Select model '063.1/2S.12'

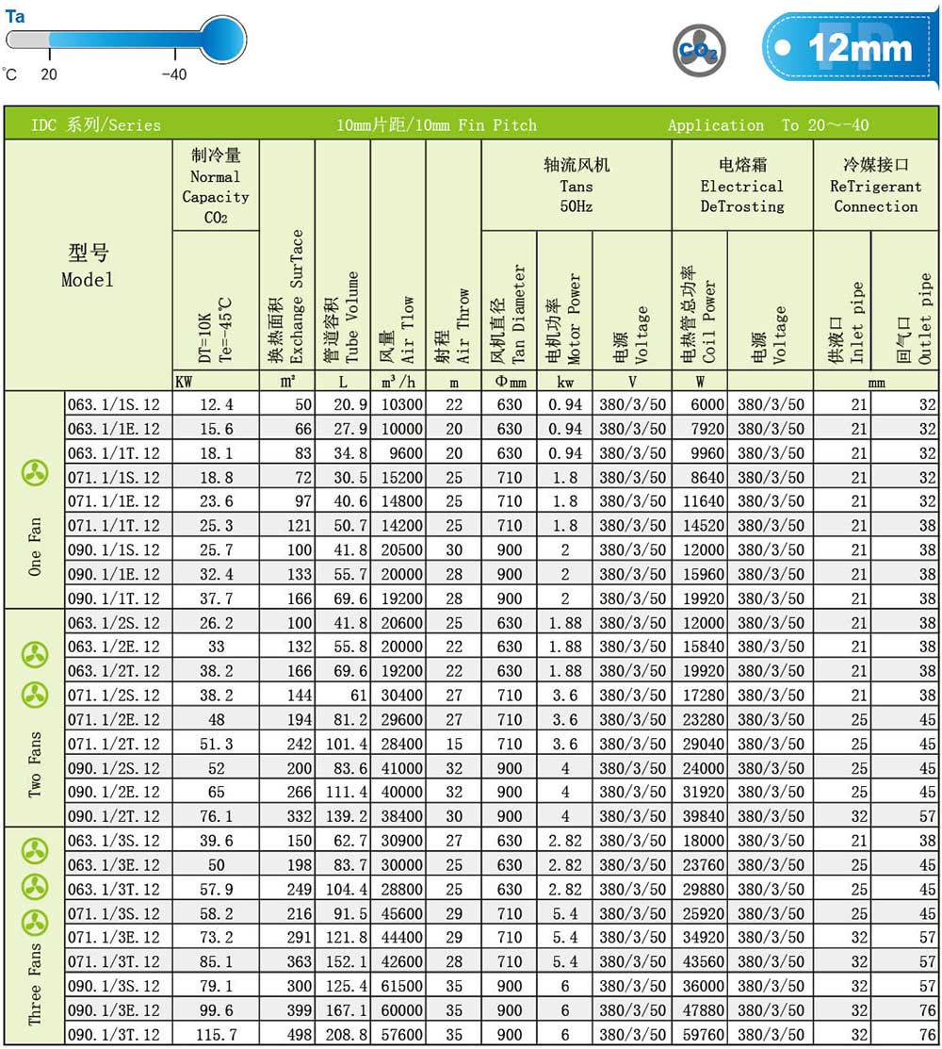click(114, 623)
